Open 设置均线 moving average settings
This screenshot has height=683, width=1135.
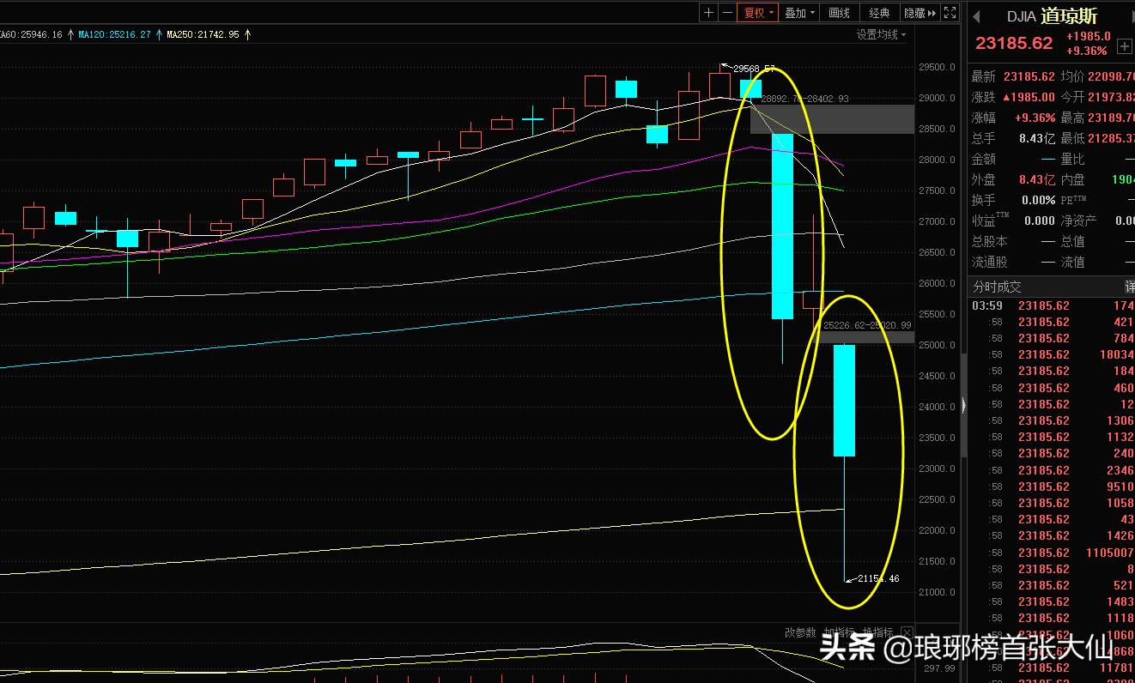tap(881, 34)
